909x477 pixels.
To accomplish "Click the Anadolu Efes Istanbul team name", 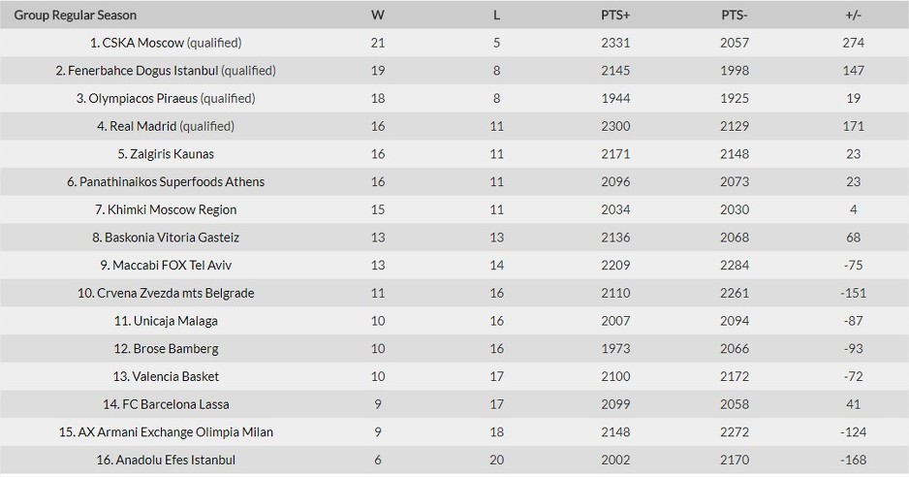I will [x=176, y=461].
